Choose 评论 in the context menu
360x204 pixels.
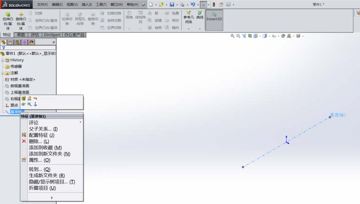click(x=34, y=123)
